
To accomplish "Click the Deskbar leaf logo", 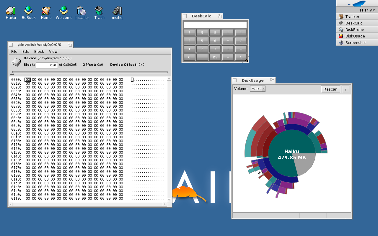I will click(x=357, y=4).
